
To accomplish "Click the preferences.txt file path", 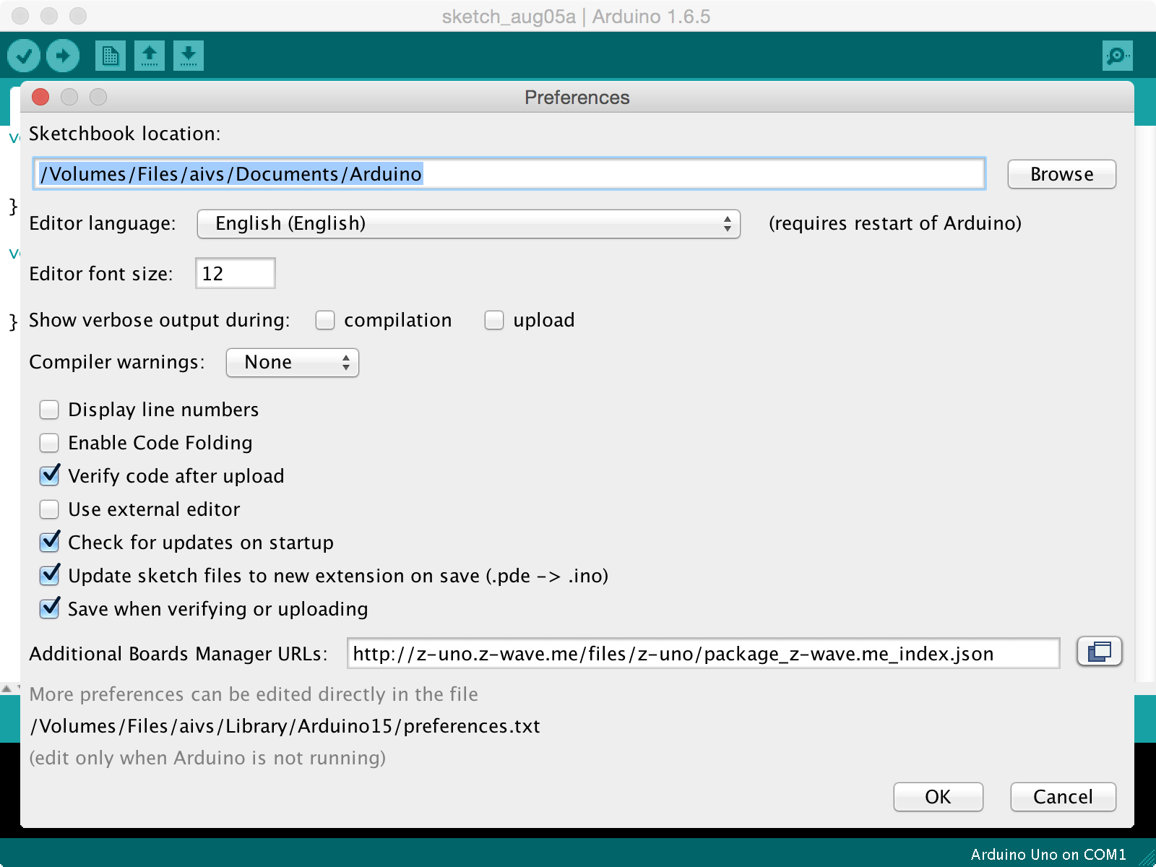I will (285, 726).
